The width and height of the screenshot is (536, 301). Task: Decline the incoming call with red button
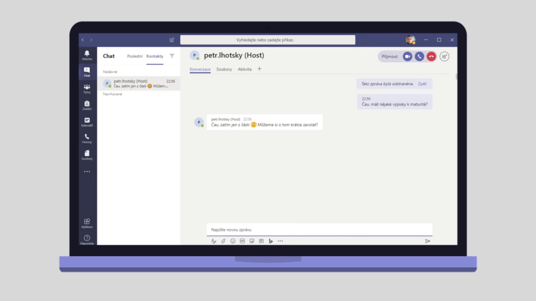[x=431, y=56]
